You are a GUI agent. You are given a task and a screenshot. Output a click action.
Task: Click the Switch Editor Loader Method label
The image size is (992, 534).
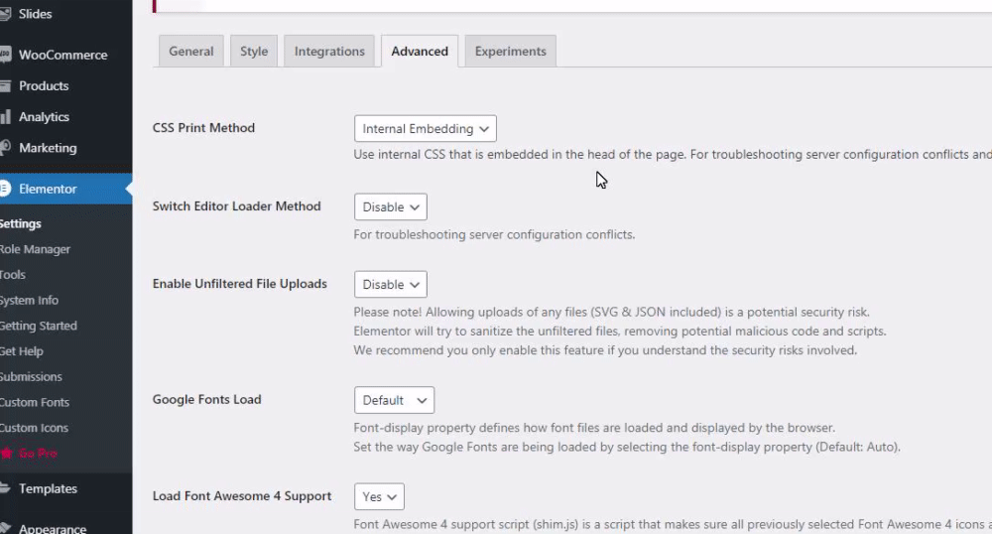click(x=237, y=205)
